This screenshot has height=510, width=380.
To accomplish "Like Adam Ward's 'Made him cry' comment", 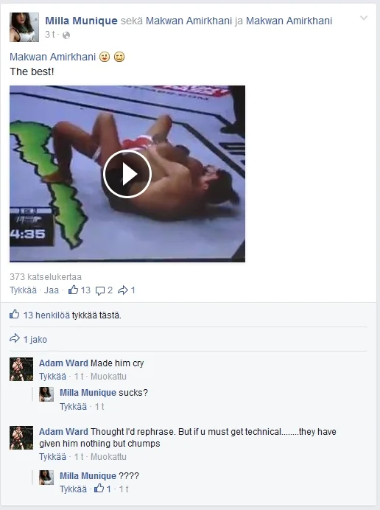I will point(53,377).
